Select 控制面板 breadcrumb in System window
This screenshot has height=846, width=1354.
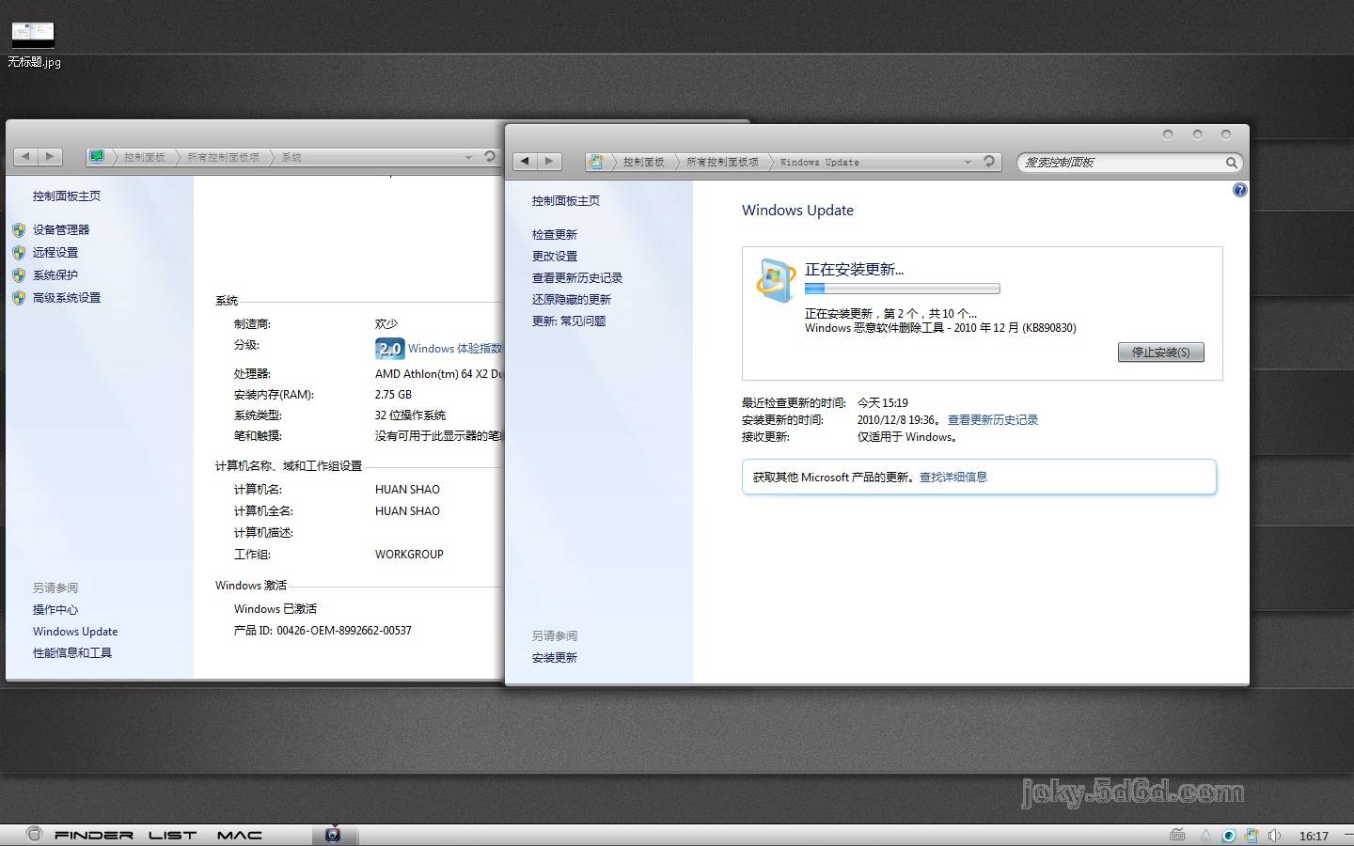tap(145, 158)
